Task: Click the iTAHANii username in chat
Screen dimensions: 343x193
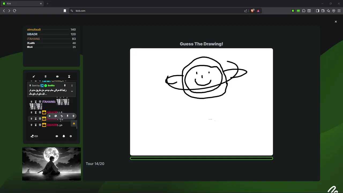Action: (48, 102)
